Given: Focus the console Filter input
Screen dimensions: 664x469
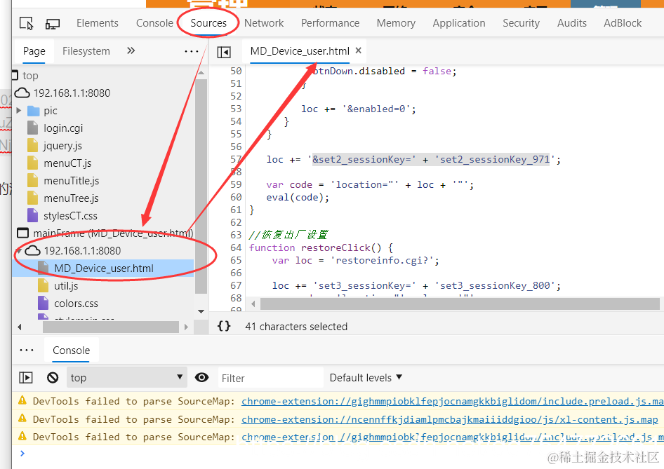Looking at the screenshot, I should tap(271, 378).
